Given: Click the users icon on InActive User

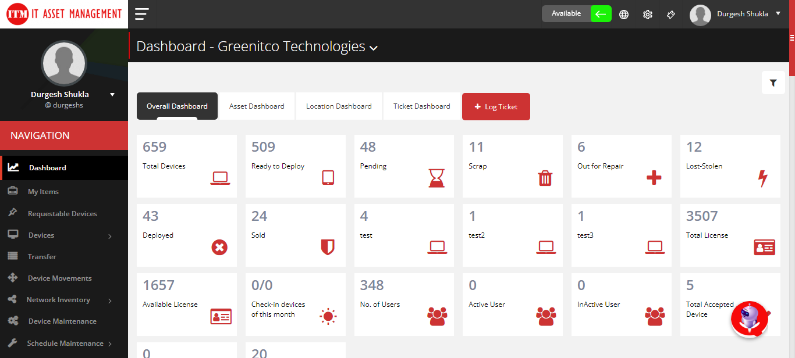Looking at the screenshot, I should [655, 317].
